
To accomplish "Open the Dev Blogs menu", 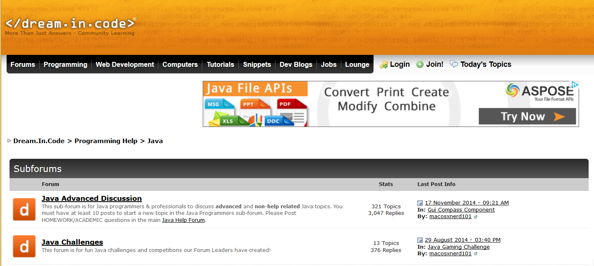I will coord(296,64).
